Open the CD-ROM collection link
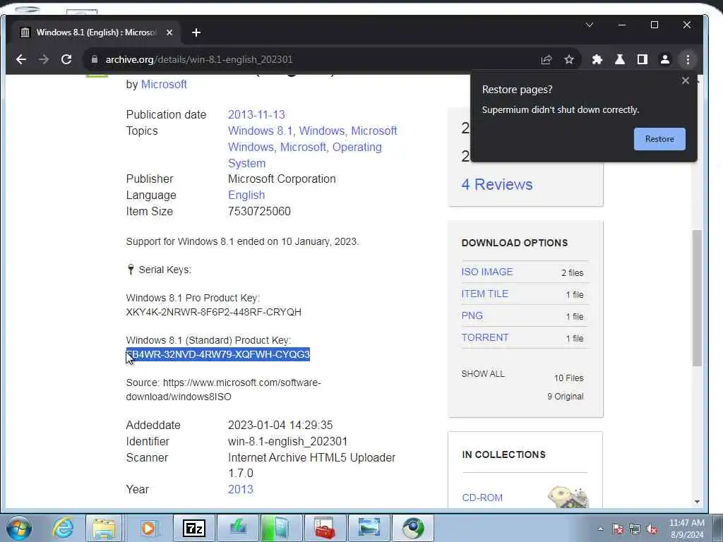 click(x=482, y=498)
